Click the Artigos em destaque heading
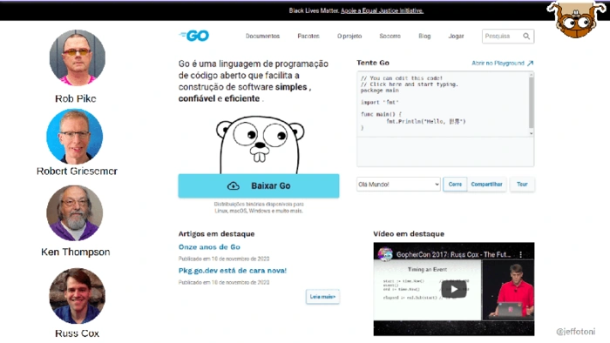The height and width of the screenshot is (343, 610). pyautogui.click(x=216, y=234)
